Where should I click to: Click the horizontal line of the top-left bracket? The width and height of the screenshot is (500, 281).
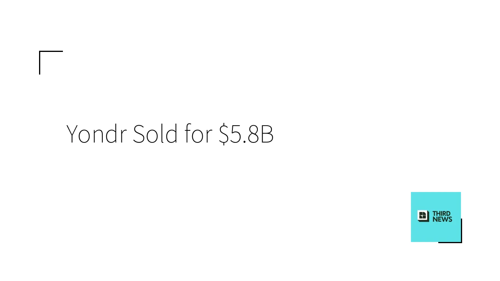tap(51, 51)
